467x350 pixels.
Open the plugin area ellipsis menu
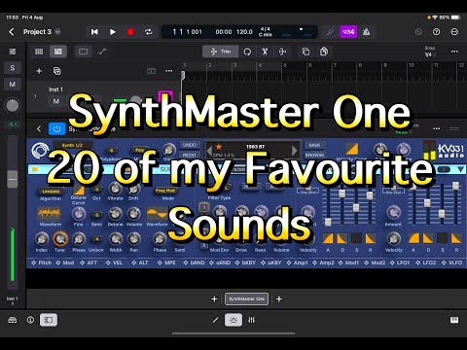[437, 129]
